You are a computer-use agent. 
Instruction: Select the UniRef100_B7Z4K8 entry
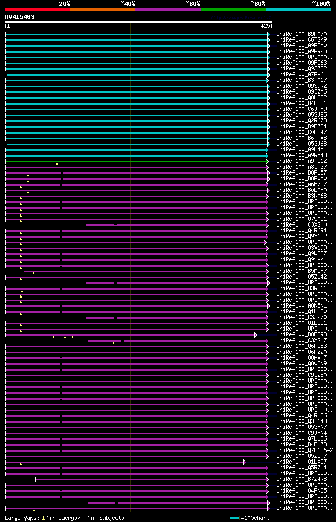tap(301, 479)
